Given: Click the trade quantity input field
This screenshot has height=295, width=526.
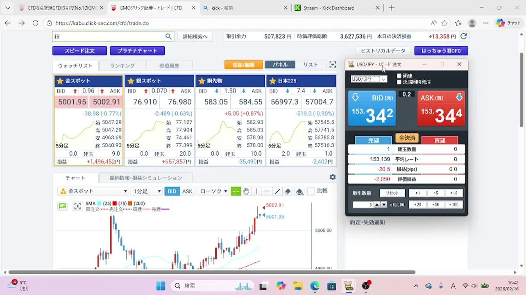Looking at the screenshot, I should pyautogui.click(x=363, y=204).
